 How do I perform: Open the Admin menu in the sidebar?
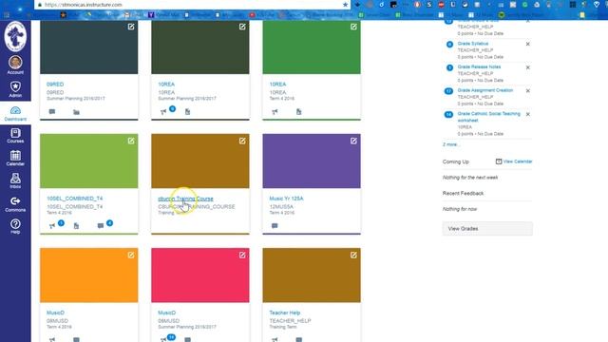click(x=15, y=89)
